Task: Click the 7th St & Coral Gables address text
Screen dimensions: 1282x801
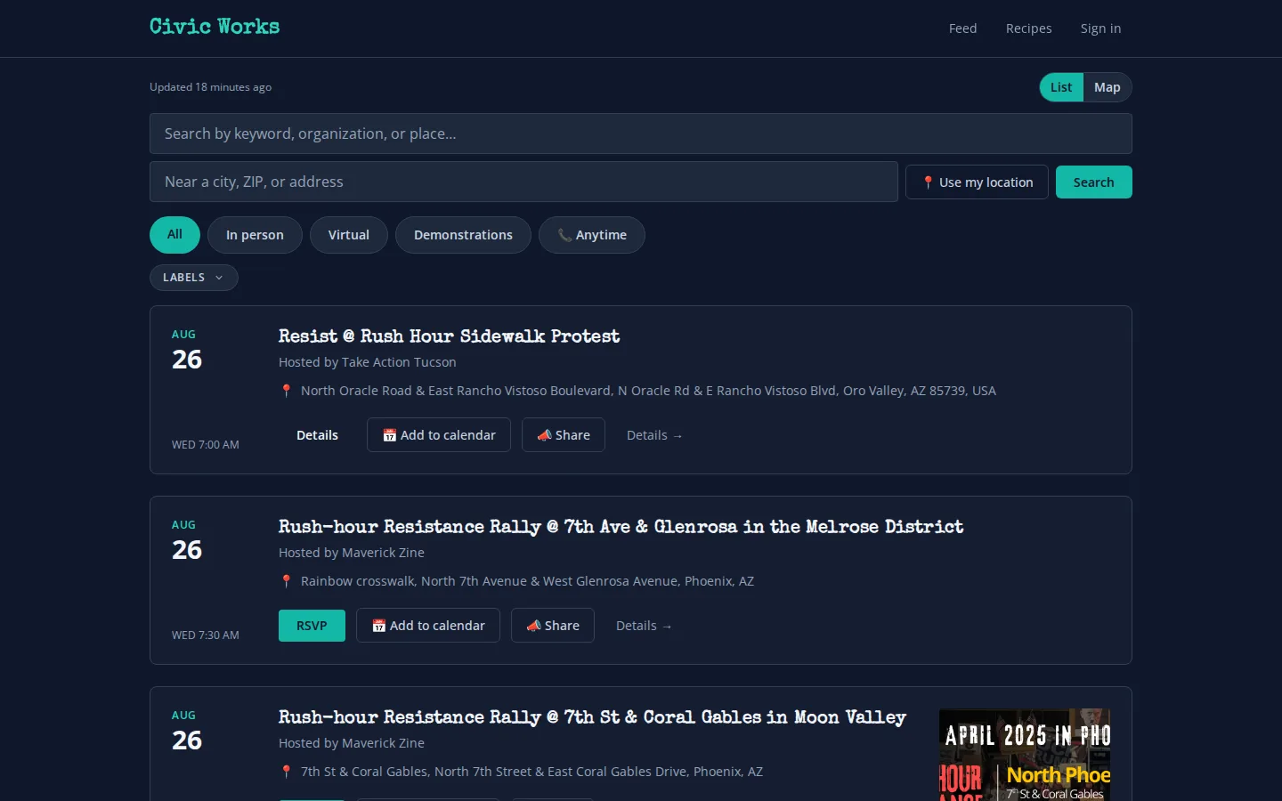Action: 531,772
